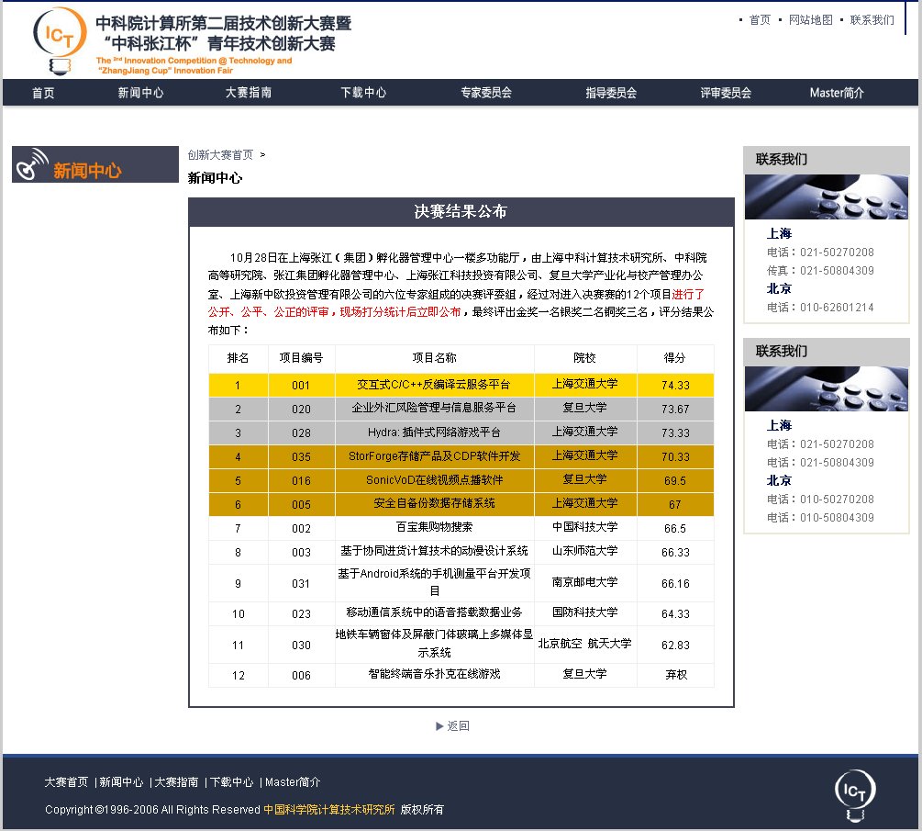Click the satellite icon beside 新闻中心 heading

pos(32,164)
